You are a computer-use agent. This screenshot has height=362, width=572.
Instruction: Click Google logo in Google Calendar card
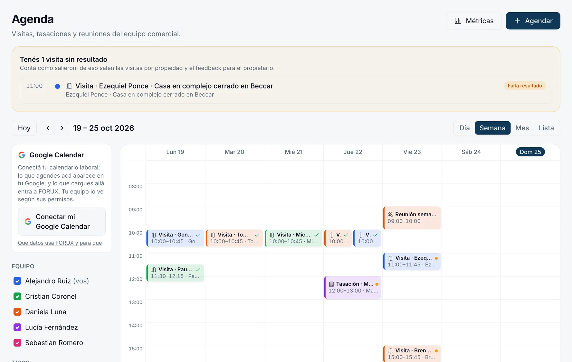click(x=22, y=155)
